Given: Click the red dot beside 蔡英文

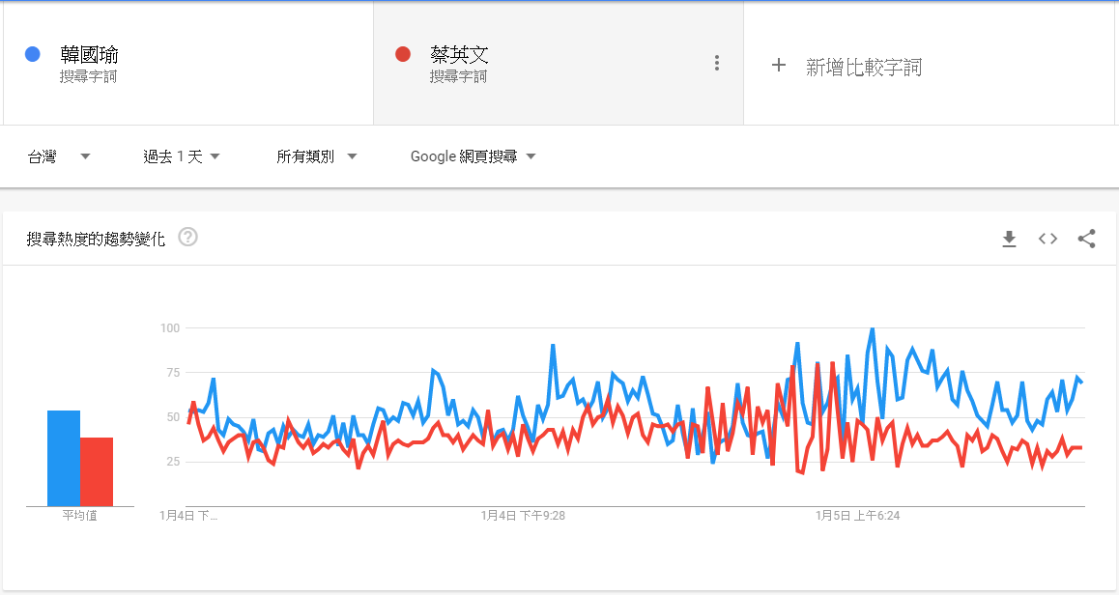Looking at the screenshot, I should [403, 54].
